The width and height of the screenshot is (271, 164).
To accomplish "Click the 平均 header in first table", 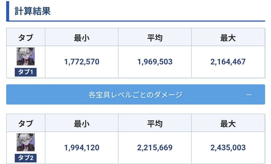I will 155,38.
